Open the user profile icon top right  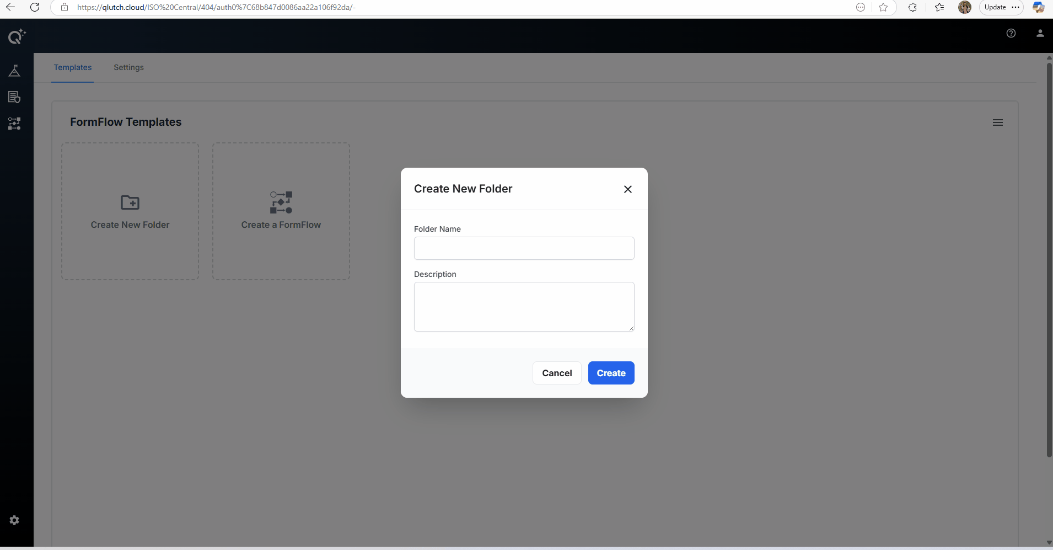[x=1040, y=33]
